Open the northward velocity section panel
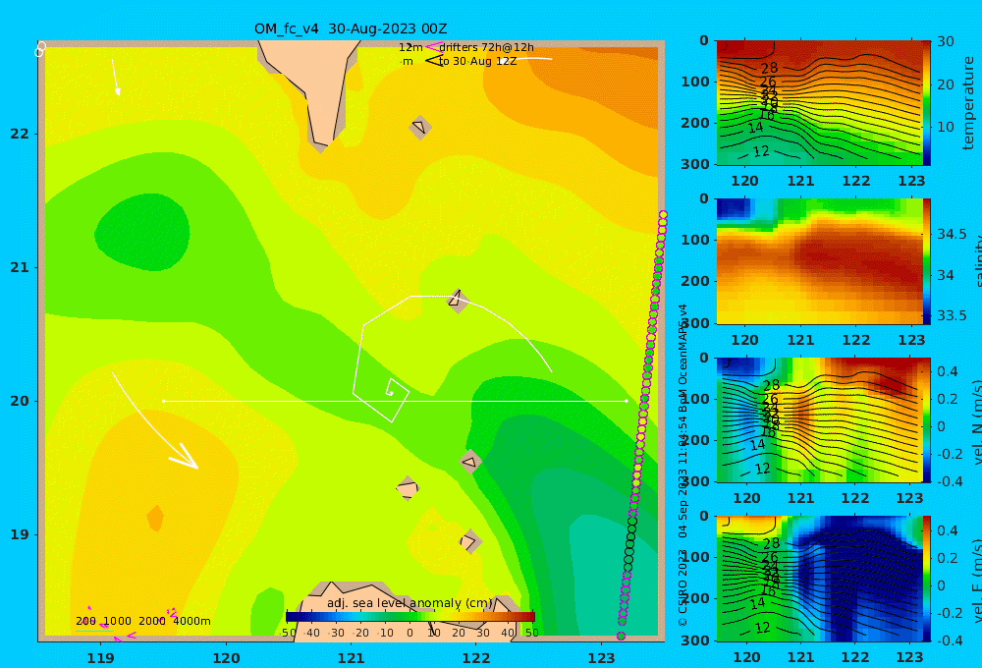Viewport: 982px width, 668px height. pos(819,419)
